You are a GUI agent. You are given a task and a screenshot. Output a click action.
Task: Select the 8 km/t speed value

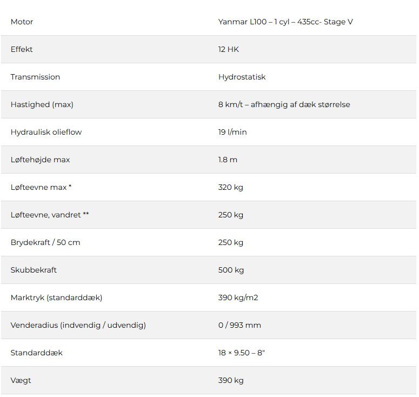pos(284,104)
